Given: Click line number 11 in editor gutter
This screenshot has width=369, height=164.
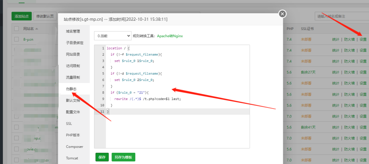Looking at the screenshot, I should point(102,112).
